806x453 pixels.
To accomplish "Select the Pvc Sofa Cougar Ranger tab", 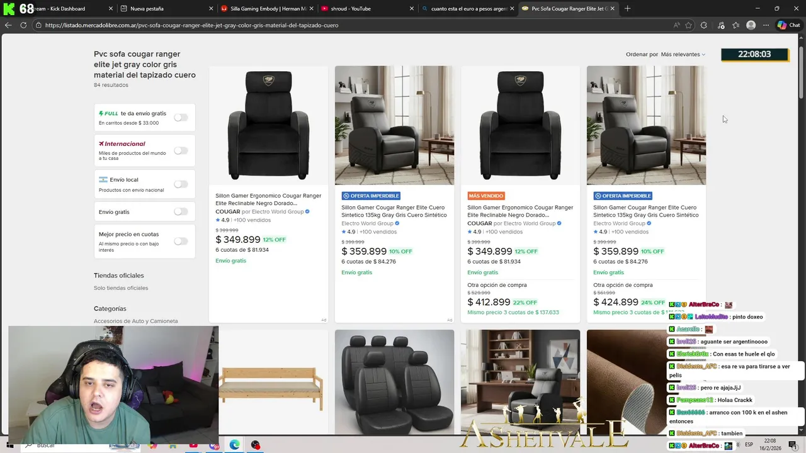I will pyautogui.click(x=569, y=9).
